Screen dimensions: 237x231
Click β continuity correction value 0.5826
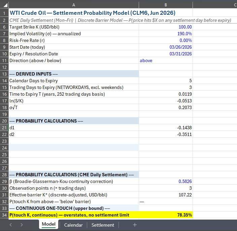click(x=166, y=181)
